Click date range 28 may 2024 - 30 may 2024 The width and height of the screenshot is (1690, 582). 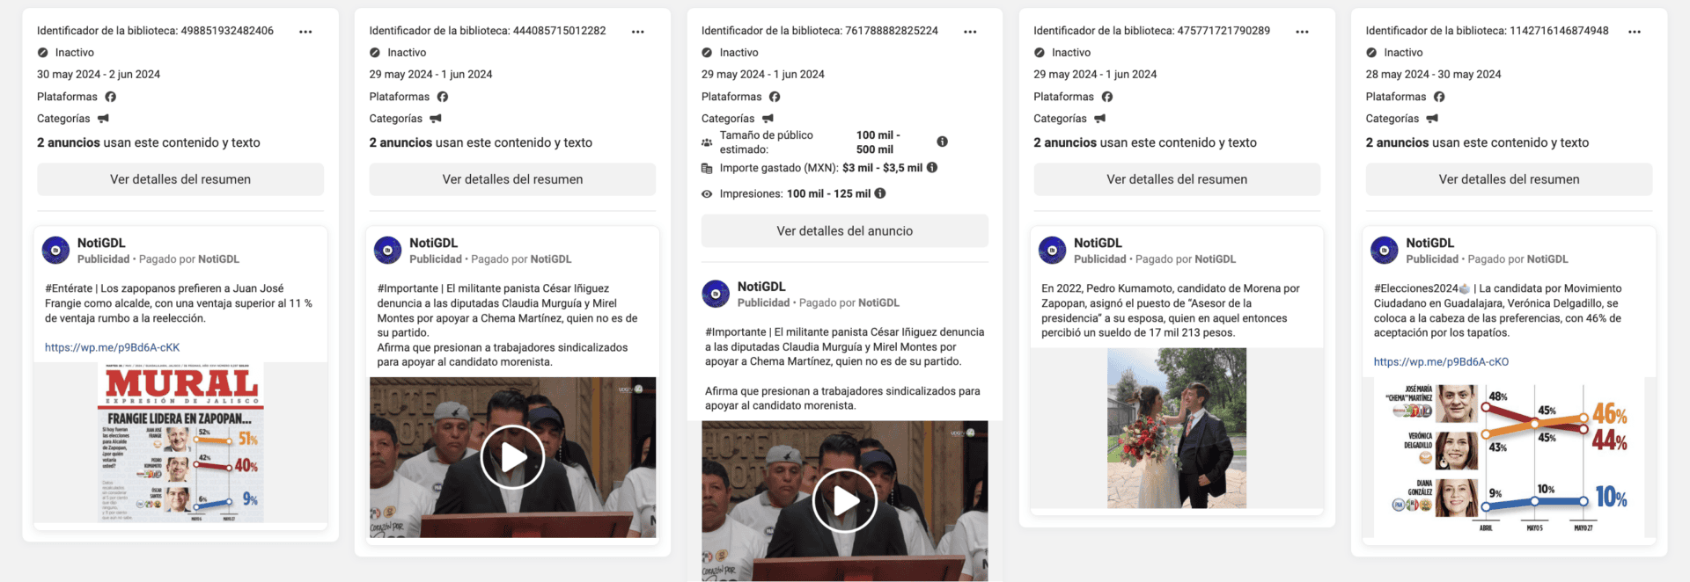click(1434, 75)
